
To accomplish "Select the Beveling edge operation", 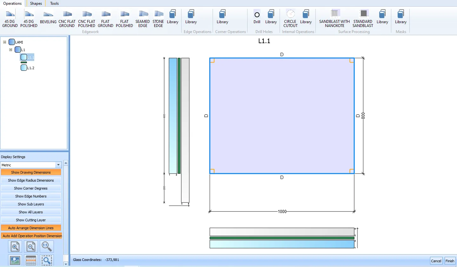I will [48, 18].
